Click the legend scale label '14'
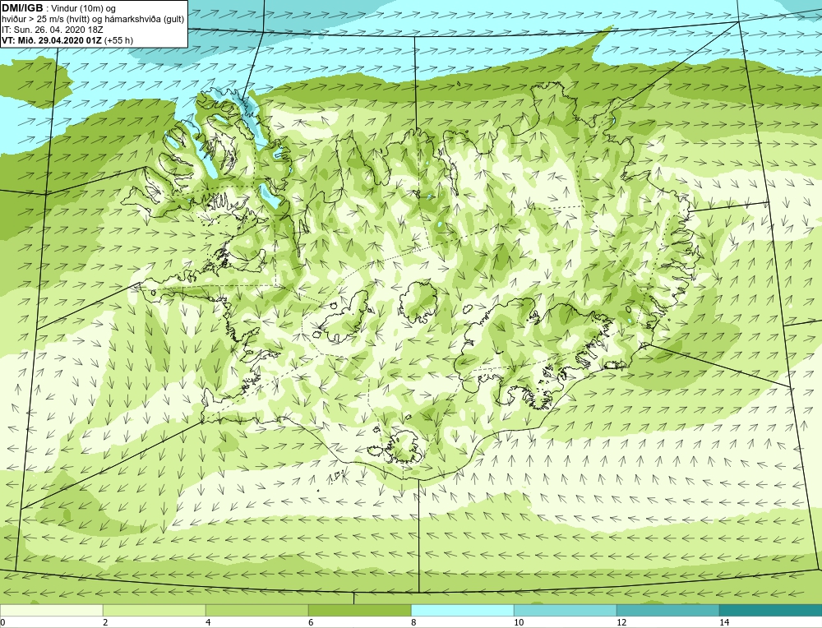The width and height of the screenshot is (822, 628). pos(724,622)
